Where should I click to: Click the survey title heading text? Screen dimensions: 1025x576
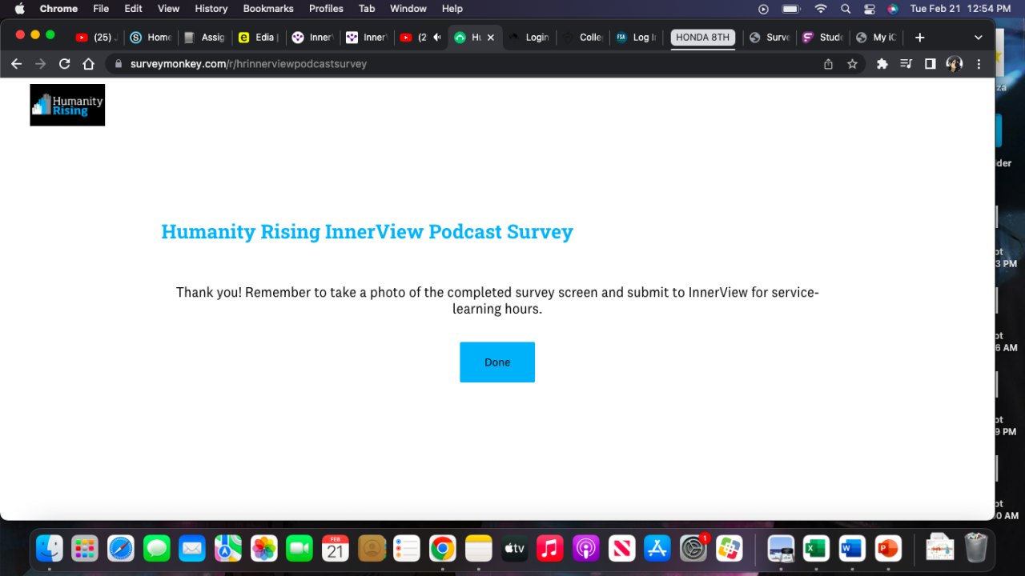tap(368, 232)
